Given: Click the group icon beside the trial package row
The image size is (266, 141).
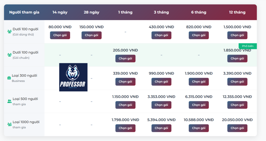Looking at the screenshot, I should tap(9, 31).
